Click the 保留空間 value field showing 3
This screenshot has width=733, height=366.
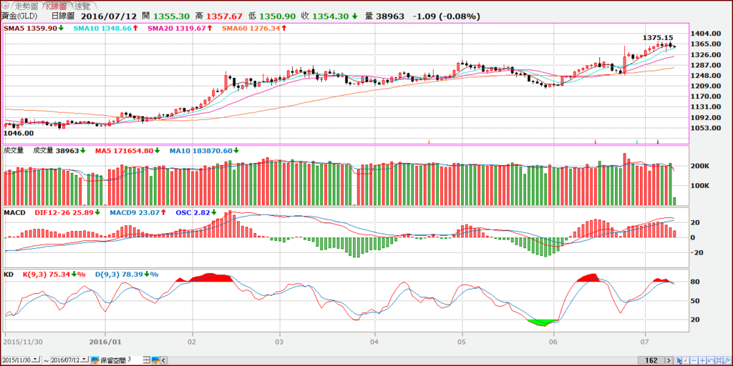tap(135, 360)
